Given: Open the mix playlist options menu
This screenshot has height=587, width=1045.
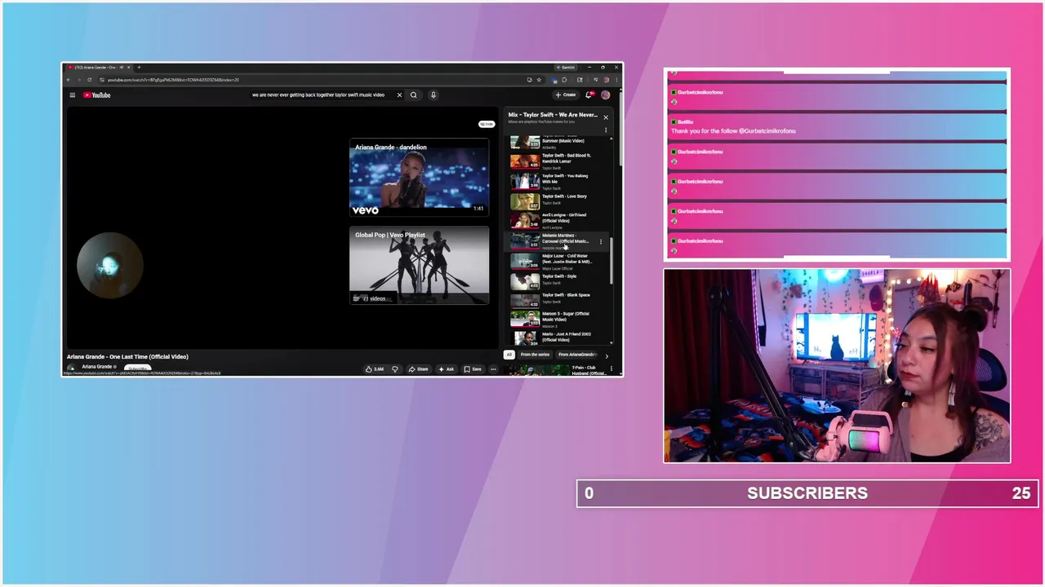Looking at the screenshot, I should 606,130.
